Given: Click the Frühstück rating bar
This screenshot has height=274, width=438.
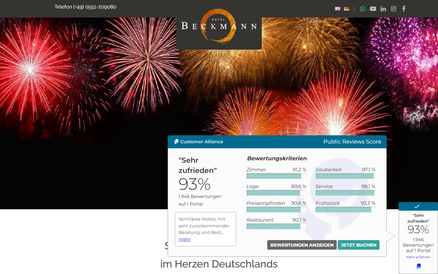Looking at the screenshot, I should pyautogui.click(x=345, y=210).
